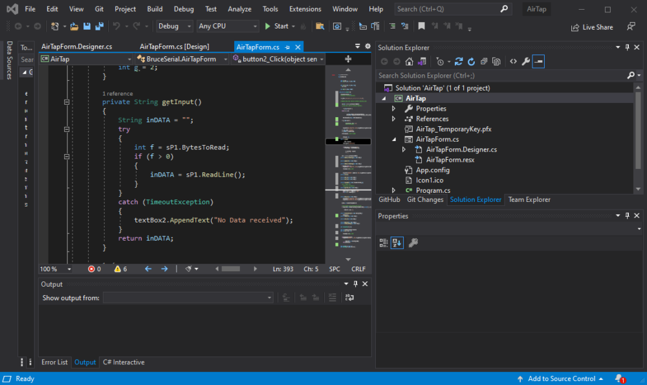Click the Collapse All icon in Solution Explorer

[484, 61]
